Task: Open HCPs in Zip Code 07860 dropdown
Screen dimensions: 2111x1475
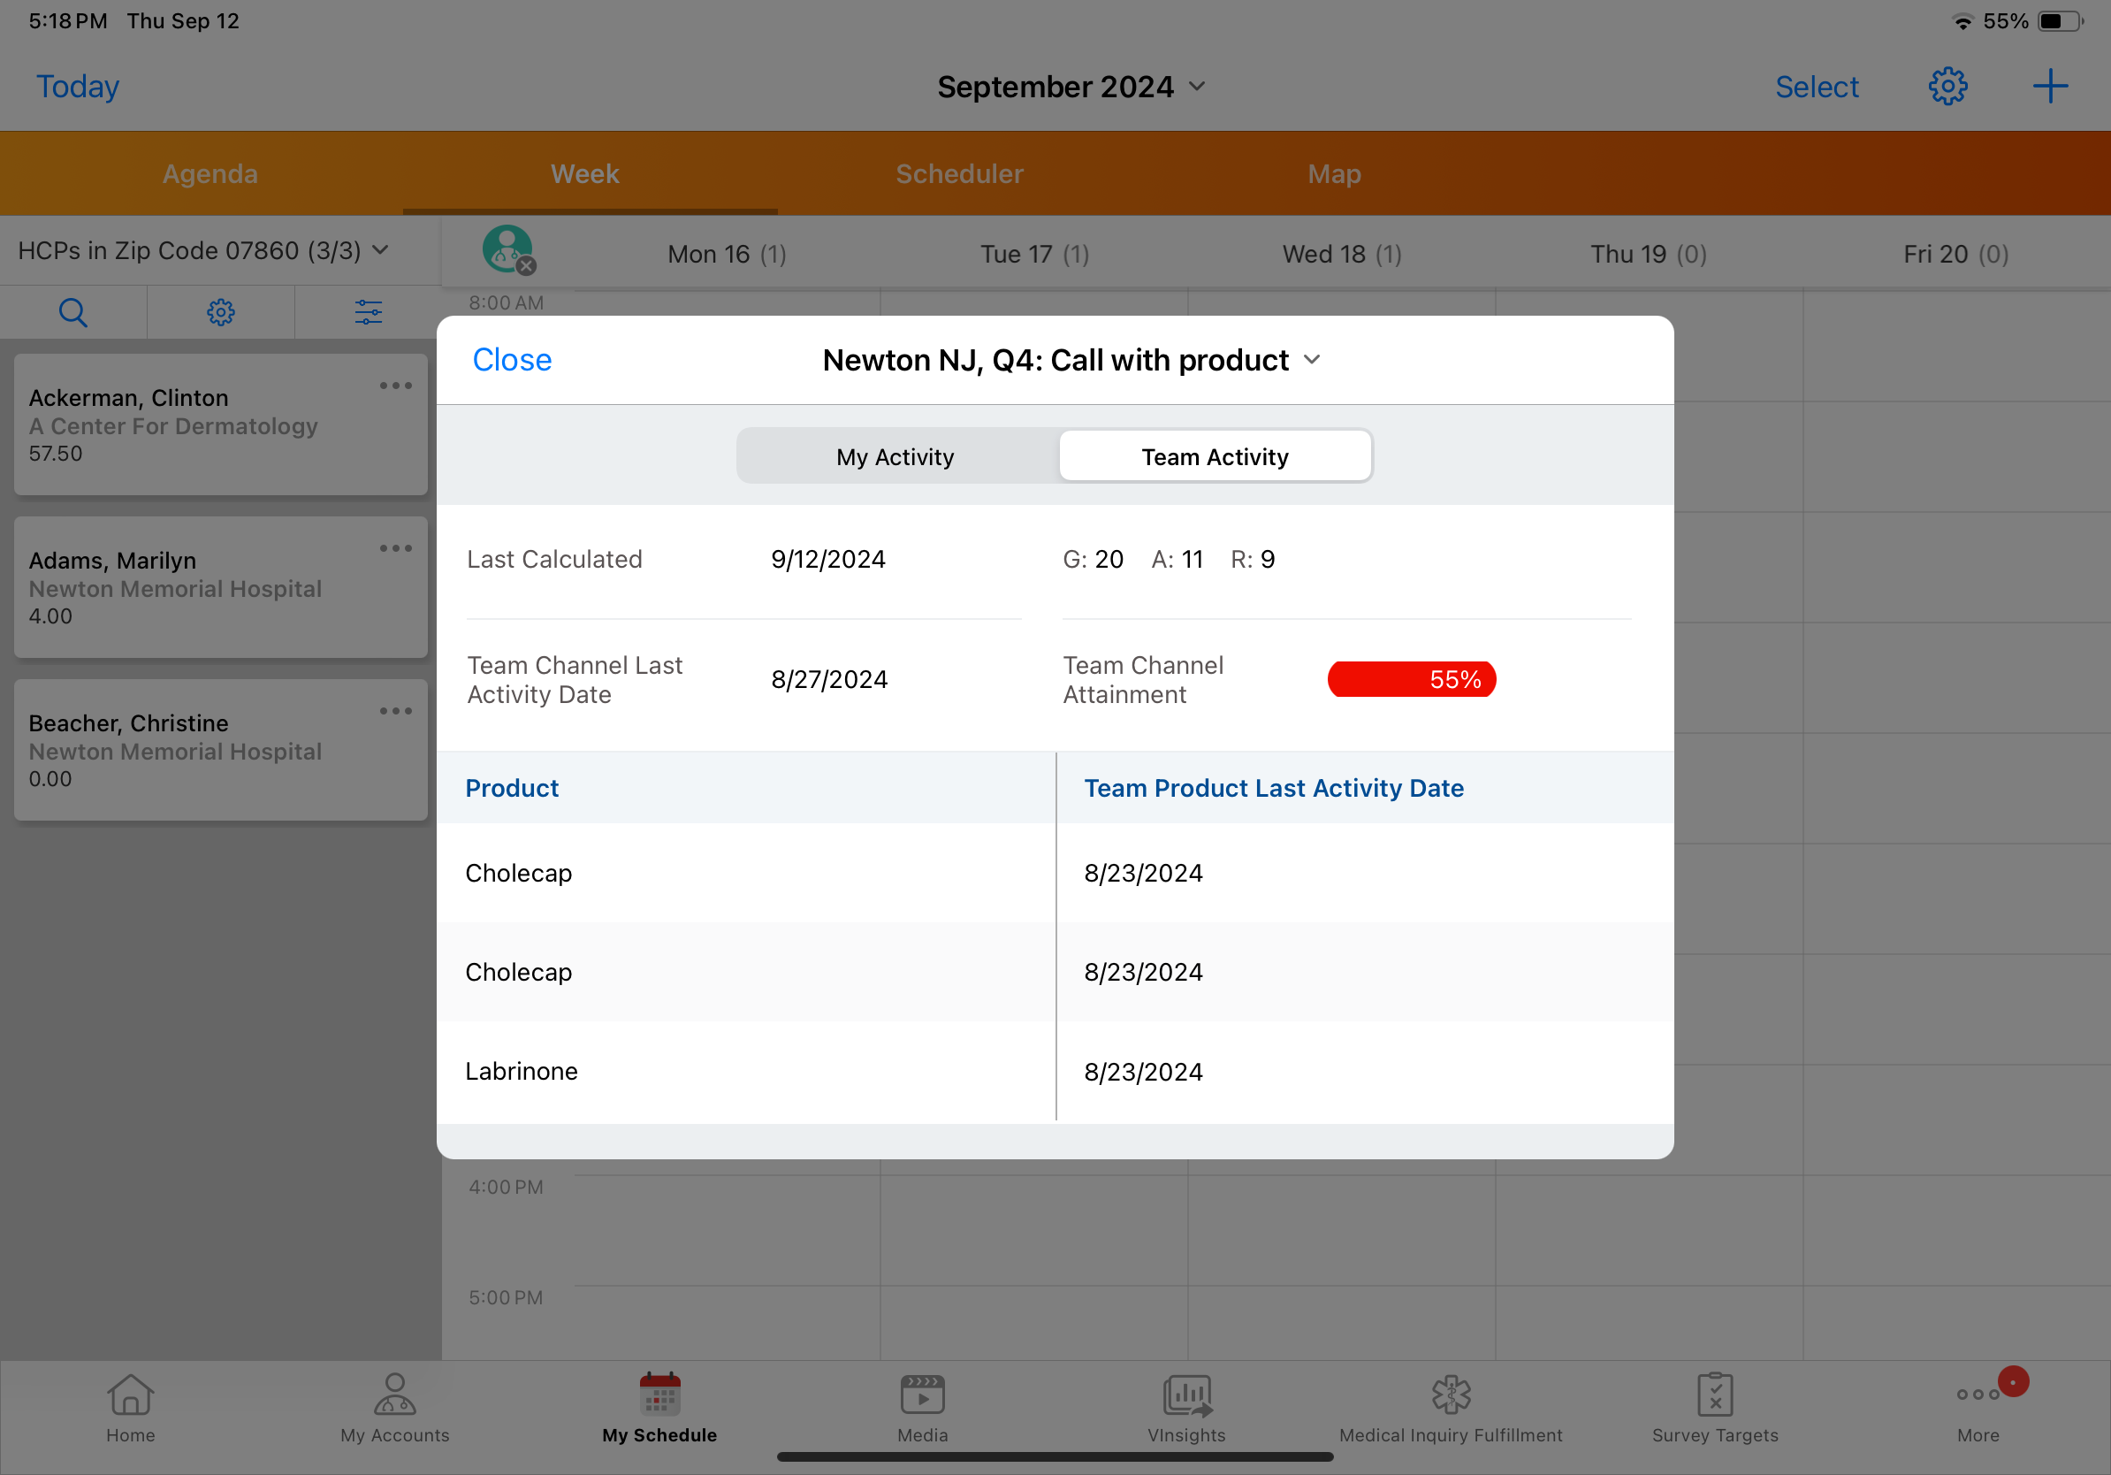Action: pos(204,250)
